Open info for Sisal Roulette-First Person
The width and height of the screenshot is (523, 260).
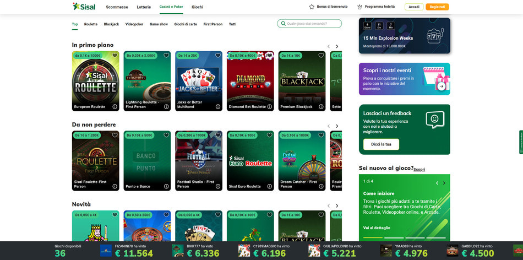[x=115, y=187]
